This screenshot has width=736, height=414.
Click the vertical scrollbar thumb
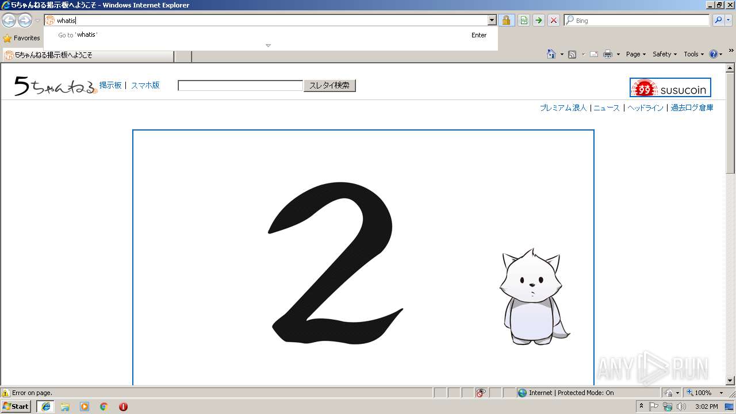[731, 123]
